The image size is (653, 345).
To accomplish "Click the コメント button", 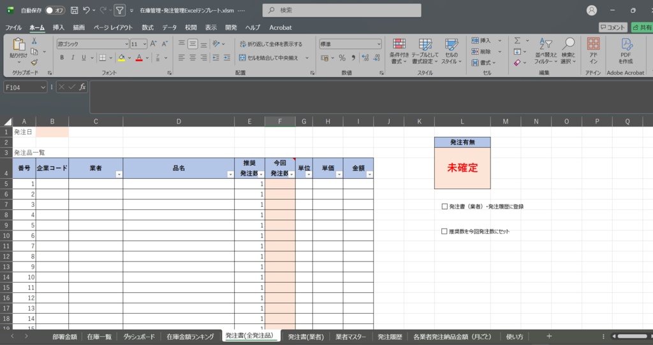I will point(613,27).
